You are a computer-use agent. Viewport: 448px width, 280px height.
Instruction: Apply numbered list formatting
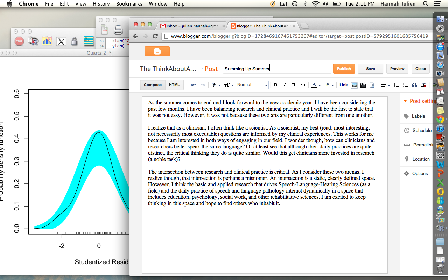tap(397, 85)
